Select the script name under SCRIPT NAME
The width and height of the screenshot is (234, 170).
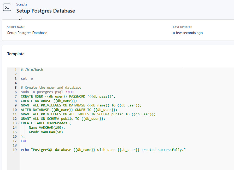click(x=27, y=33)
